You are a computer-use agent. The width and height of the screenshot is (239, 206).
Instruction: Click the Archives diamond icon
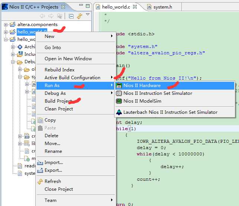pos(20,47)
